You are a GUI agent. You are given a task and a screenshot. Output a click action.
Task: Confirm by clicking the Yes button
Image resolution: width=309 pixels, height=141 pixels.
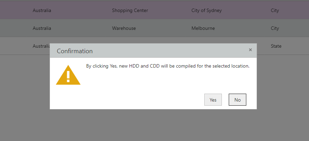coord(213,100)
